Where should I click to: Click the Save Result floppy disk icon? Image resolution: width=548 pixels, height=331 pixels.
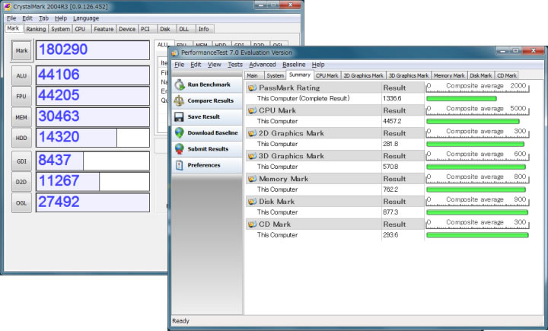[179, 116]
